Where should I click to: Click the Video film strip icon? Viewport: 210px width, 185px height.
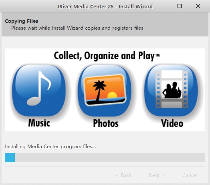tap(171, 90)
